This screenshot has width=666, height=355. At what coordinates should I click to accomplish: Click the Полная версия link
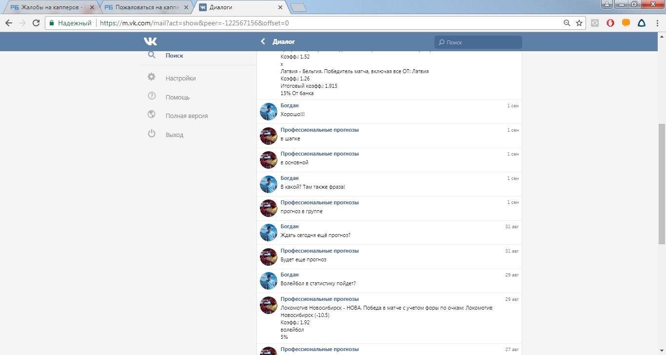[186, 116]
